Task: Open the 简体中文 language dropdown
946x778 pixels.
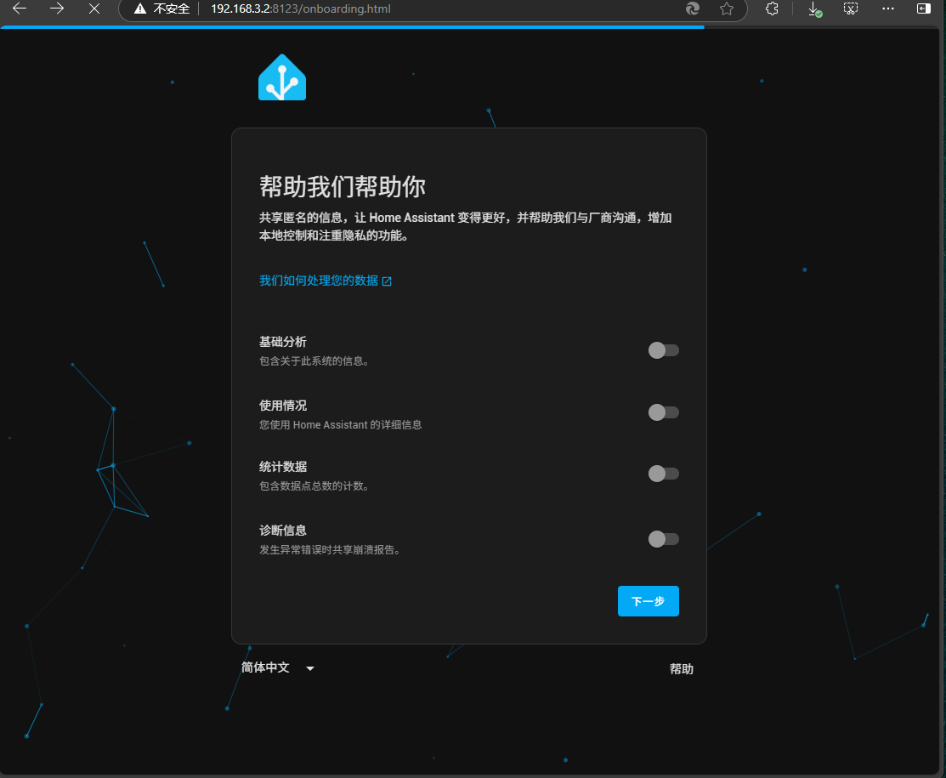Action: point(278,668)
